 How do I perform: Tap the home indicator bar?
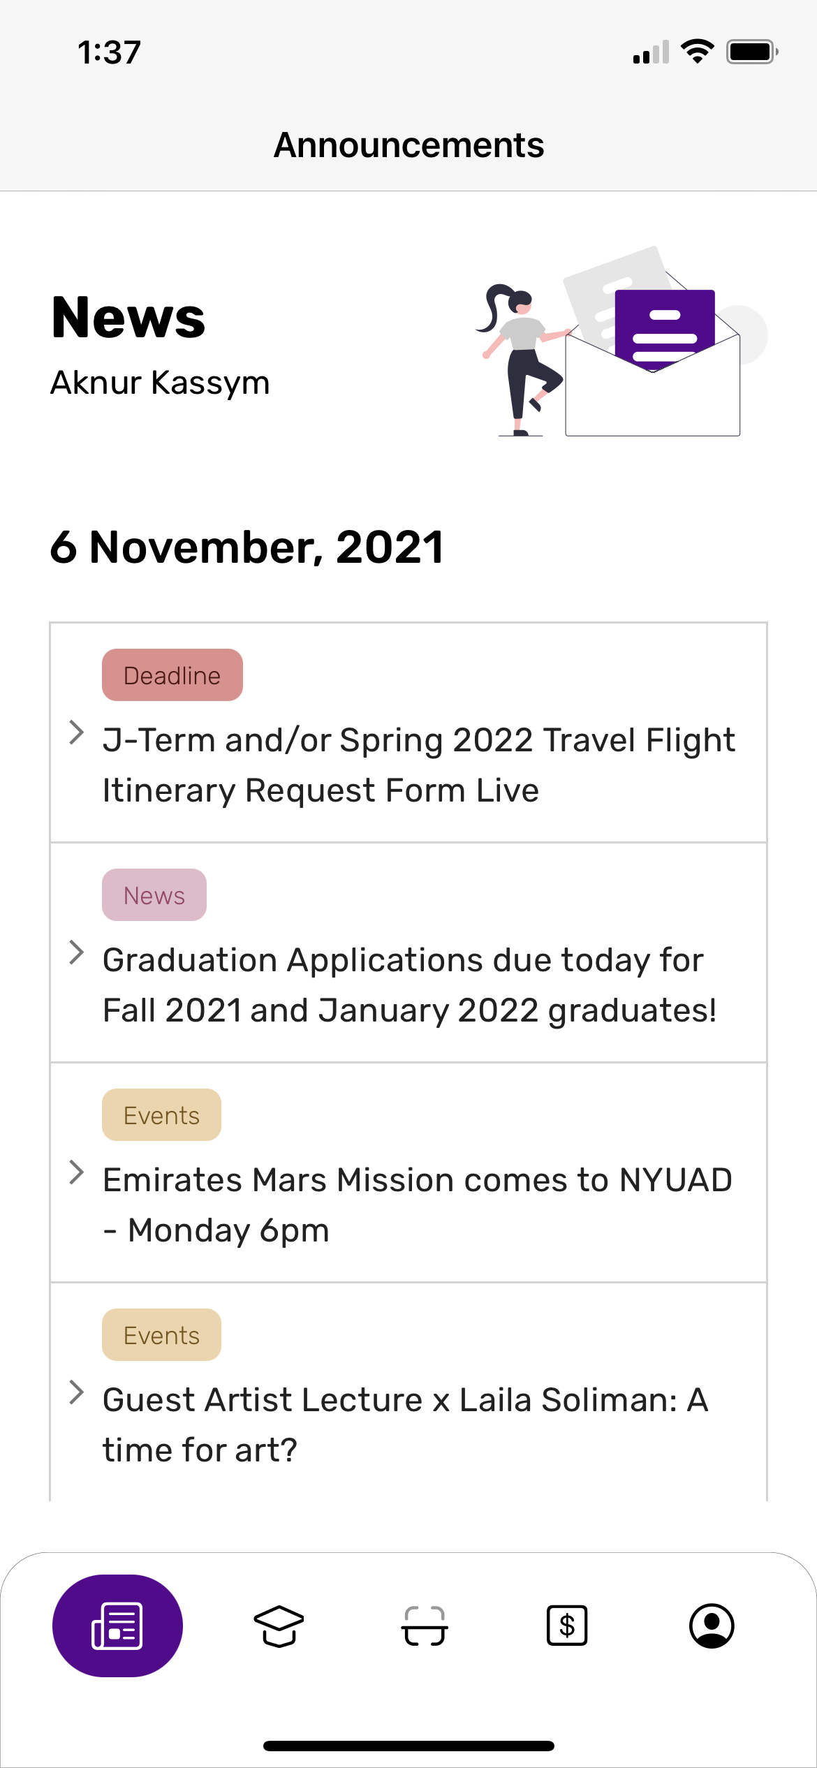tap(408, 1746)
